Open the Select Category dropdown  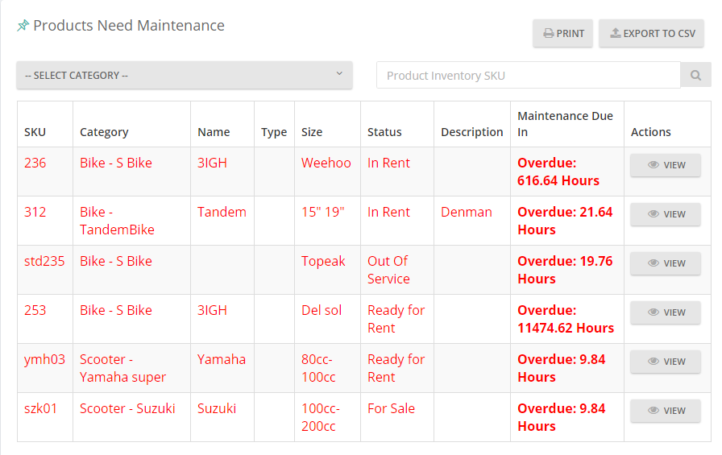(185, 75)
